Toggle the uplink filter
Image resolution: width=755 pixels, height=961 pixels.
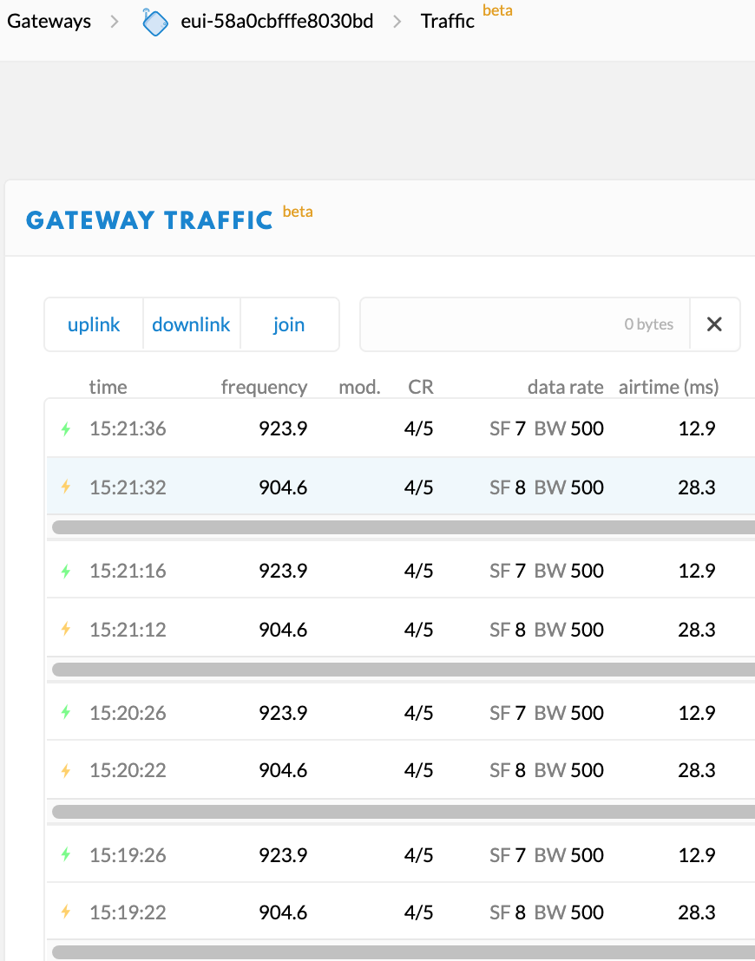(94, 324)
